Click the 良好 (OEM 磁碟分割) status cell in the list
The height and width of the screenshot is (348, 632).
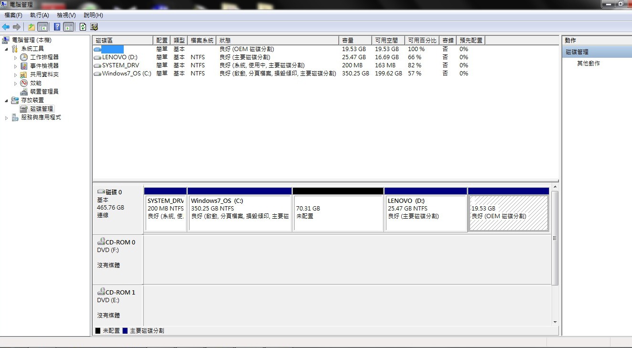click(x=246, y=49)
